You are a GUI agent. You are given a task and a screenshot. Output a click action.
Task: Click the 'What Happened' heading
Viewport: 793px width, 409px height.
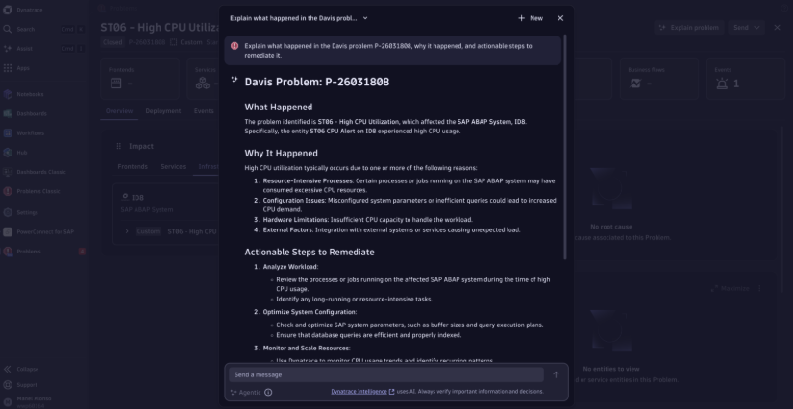coord(278,107)
